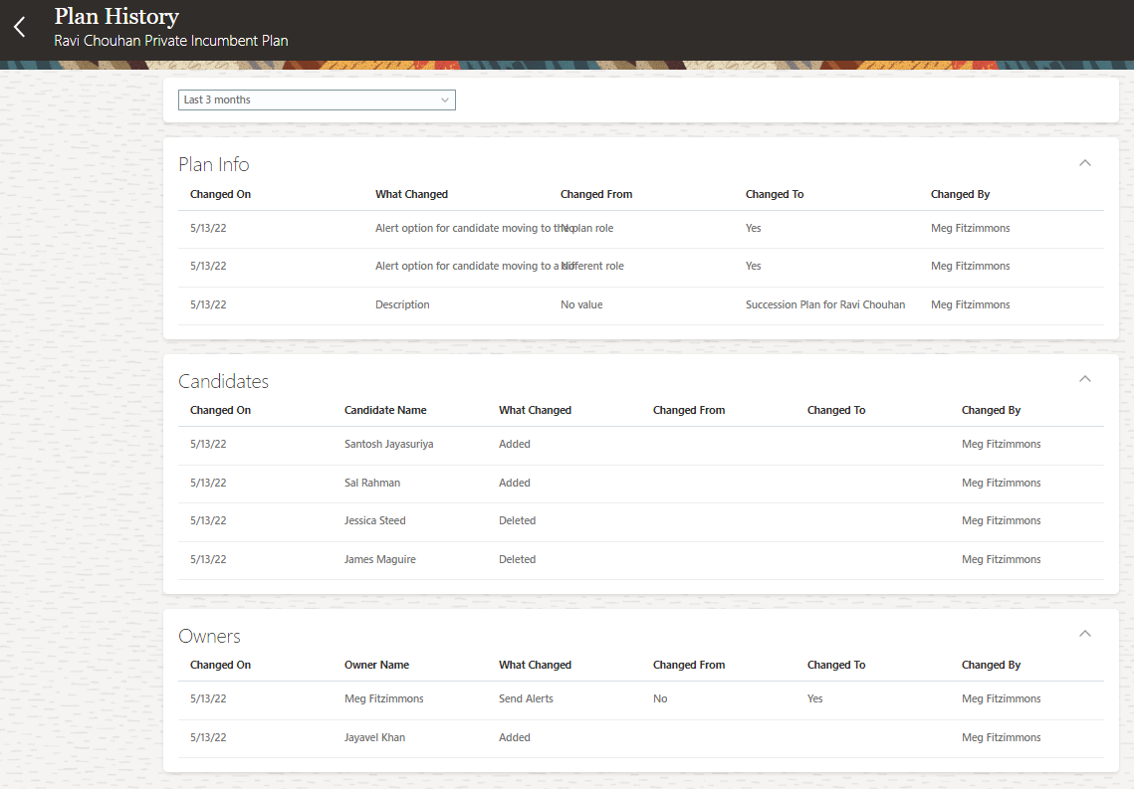Select Succession Plan for Ravi Chouhan cell
1134x789 pixels.
click(825, 304)
